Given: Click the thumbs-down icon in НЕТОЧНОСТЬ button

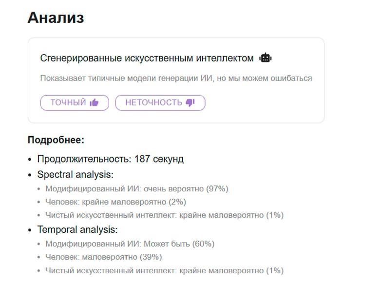Looking at the screenshot, I should pyautogui.click(x=190, y=102).
